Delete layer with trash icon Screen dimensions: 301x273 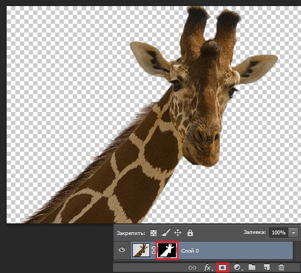tap(281, 267)
